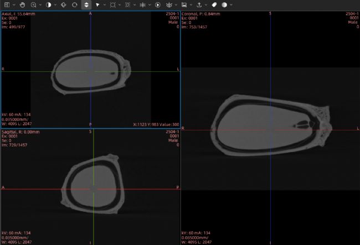Click the export/share upload icon

[x=198, y=4]
